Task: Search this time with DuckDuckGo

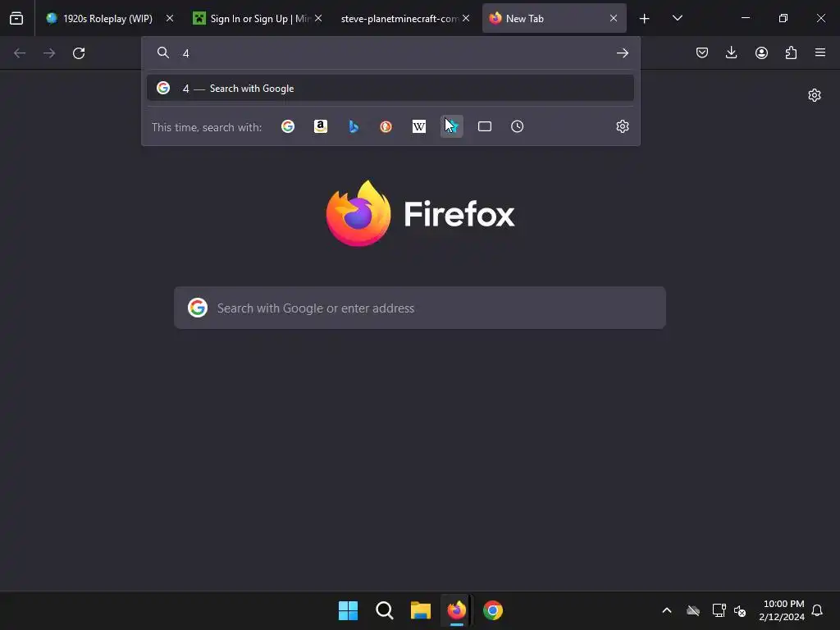Action: click(386, 126)
